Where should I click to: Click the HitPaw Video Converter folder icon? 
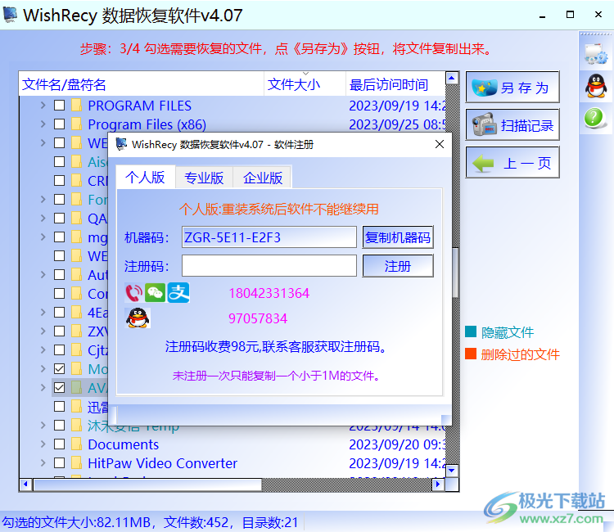click(x=77, y=463)
